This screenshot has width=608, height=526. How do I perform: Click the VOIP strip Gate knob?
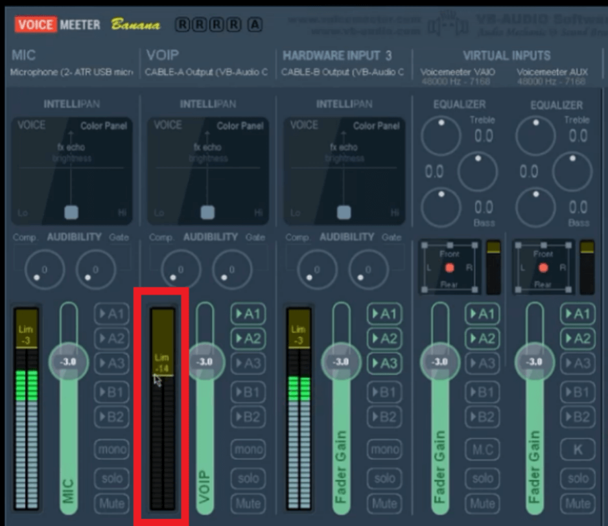[232, 269]
